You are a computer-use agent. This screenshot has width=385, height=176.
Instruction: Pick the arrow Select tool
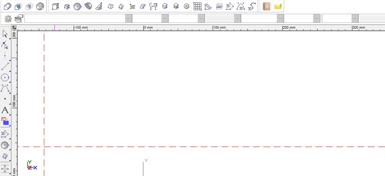[5, 34]
